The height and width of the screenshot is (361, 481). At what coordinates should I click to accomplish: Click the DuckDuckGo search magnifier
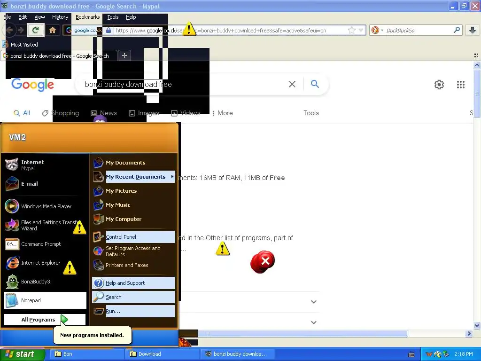click(x=457, y=30)
